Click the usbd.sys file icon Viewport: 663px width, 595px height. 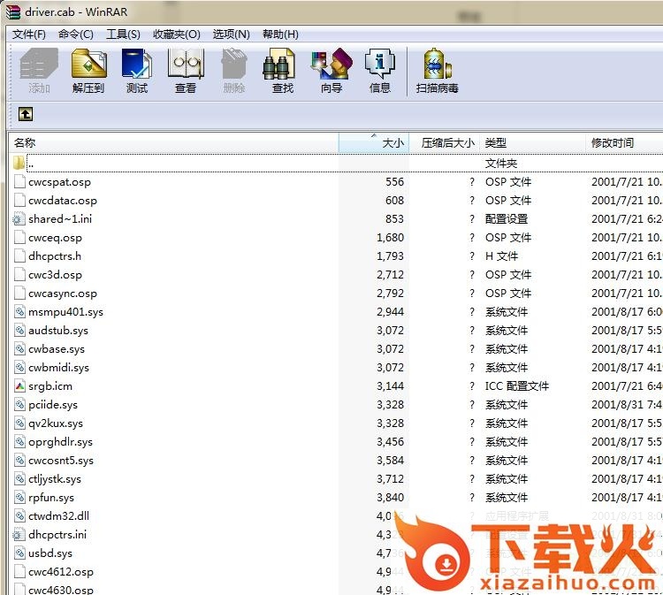click(19, 553)
